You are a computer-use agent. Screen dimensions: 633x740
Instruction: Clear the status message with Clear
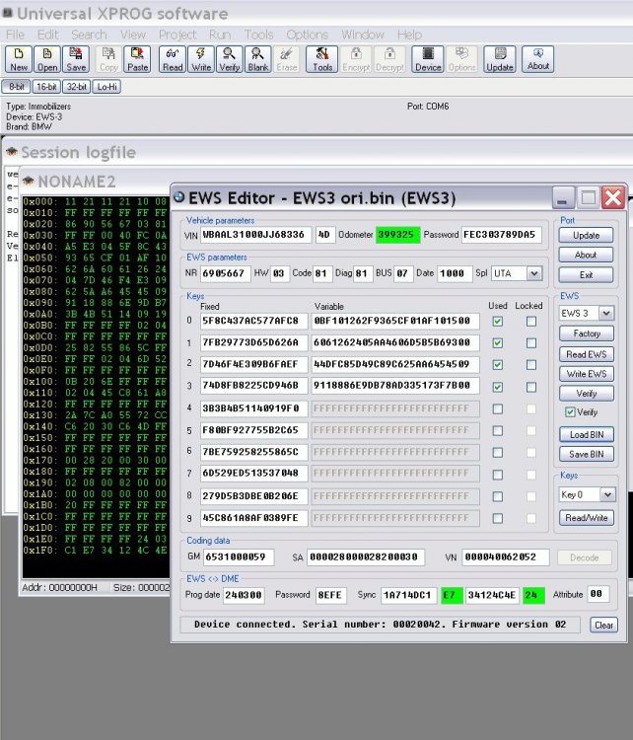coord(603,625)
